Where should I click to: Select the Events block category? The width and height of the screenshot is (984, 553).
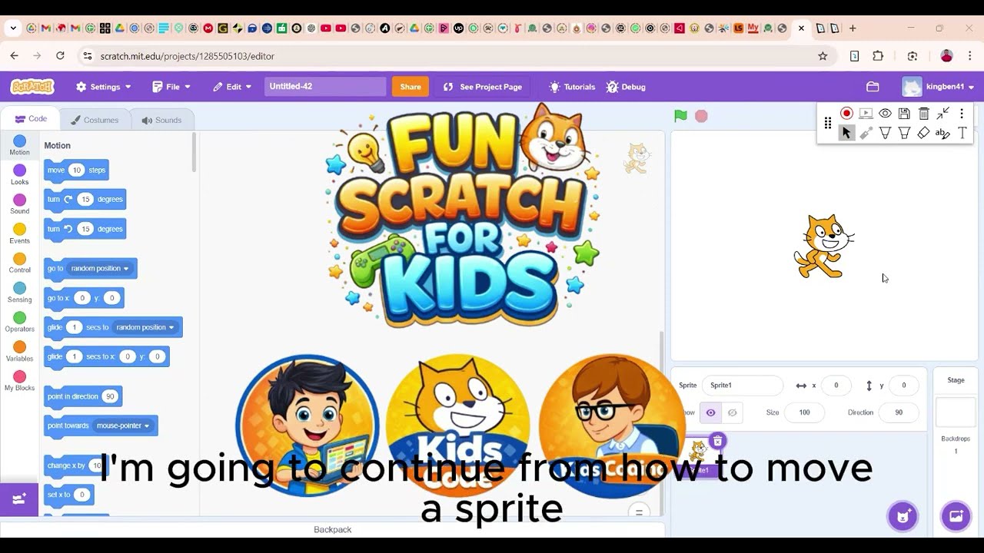tap(20, 233)
